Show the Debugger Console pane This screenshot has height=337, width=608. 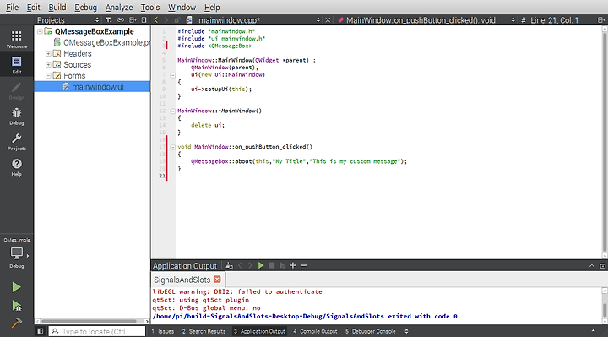371,331
